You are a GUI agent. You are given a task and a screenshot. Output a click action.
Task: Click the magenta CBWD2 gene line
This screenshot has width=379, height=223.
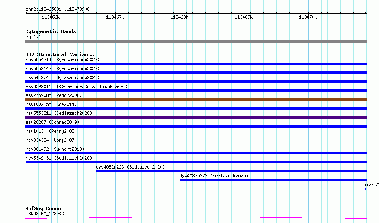point(196,217)
